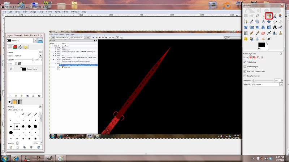Enable Feather edges option
Image resolution: width=289 pixels, height=162 pixels.
tap(245, 67)
